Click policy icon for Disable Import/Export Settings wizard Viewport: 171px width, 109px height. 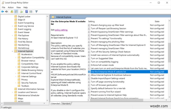[x=89, y=78]
